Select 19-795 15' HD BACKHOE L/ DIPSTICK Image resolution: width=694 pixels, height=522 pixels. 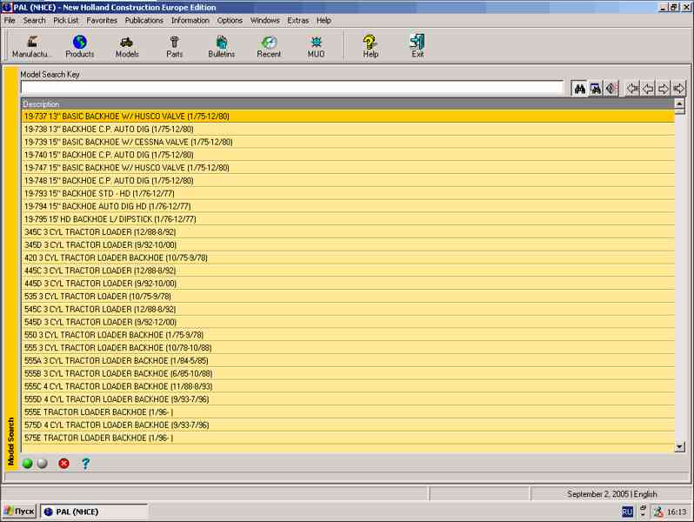348,219
